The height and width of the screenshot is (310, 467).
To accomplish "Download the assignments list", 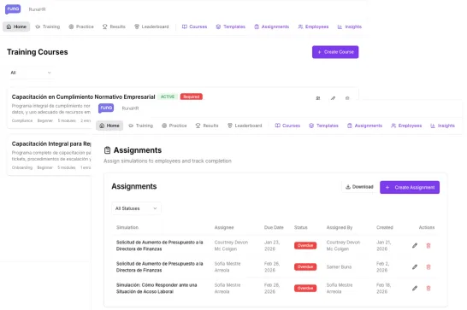I will tap(359, 187).
